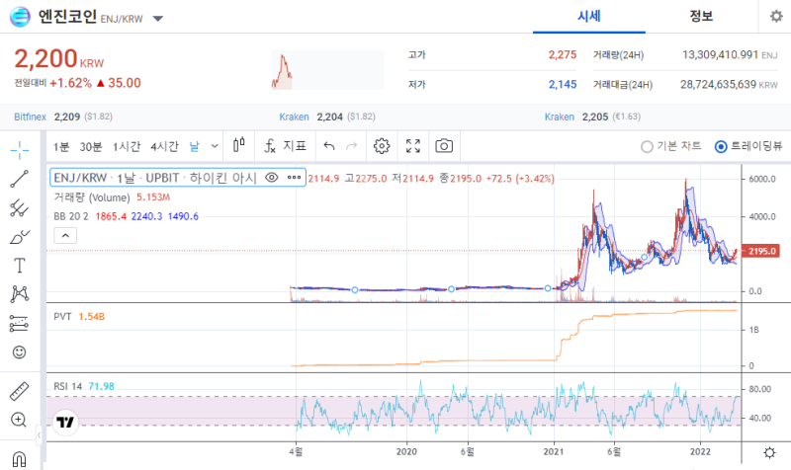Viewport: 791px width, 470px height.
Task: Click the current price 2,200 KRW
Action: (59, 59)
